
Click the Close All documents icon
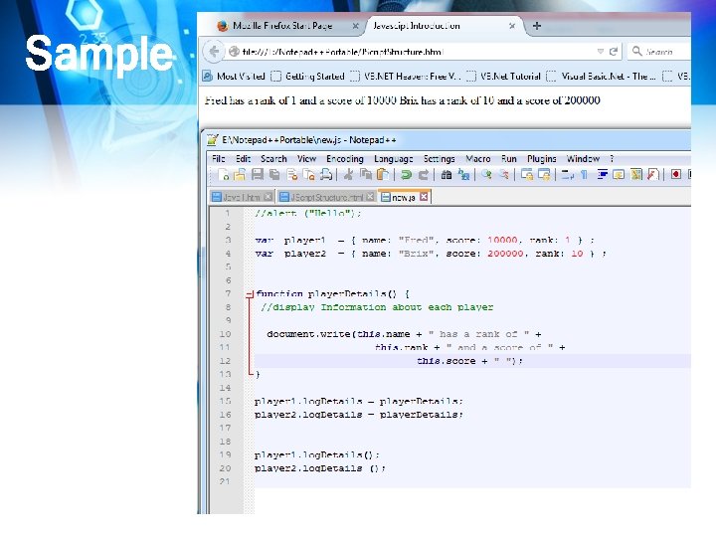[309, 174]
